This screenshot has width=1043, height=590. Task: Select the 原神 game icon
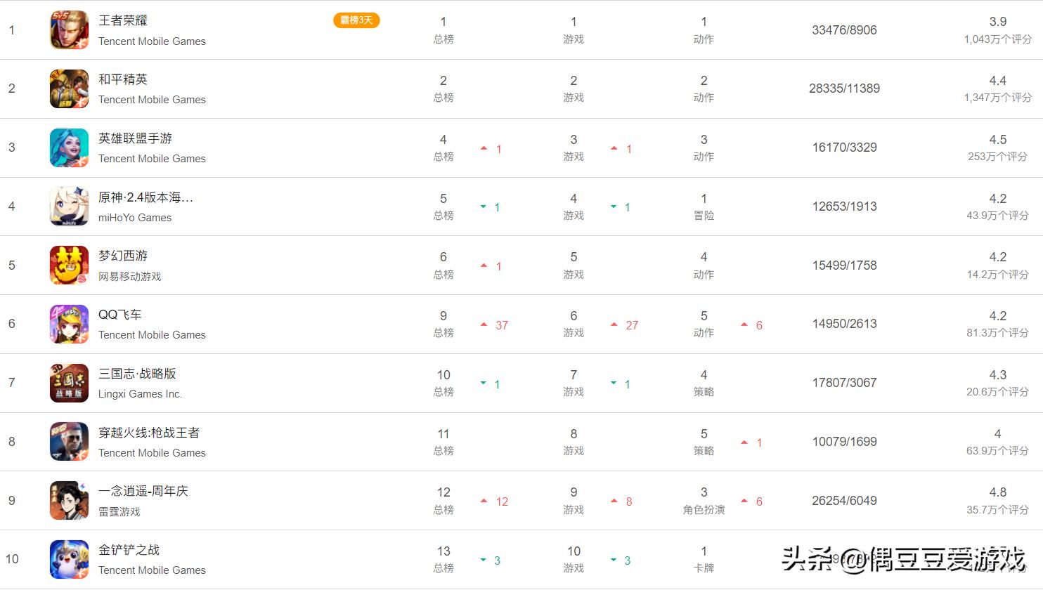[x=69, y=206]
